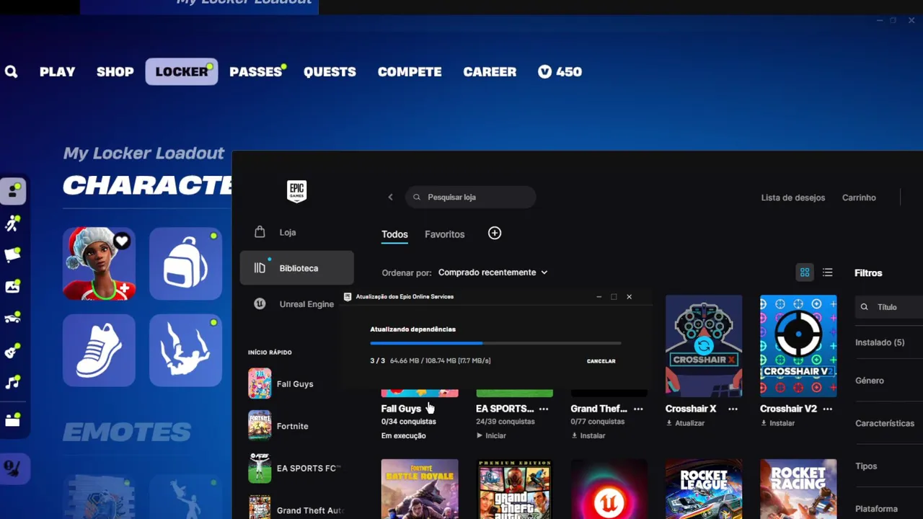Image resolution: width=923 pixels, height=519 pixels.
Task: Open the sneaker Kicks slot
Action: (99, 350)
